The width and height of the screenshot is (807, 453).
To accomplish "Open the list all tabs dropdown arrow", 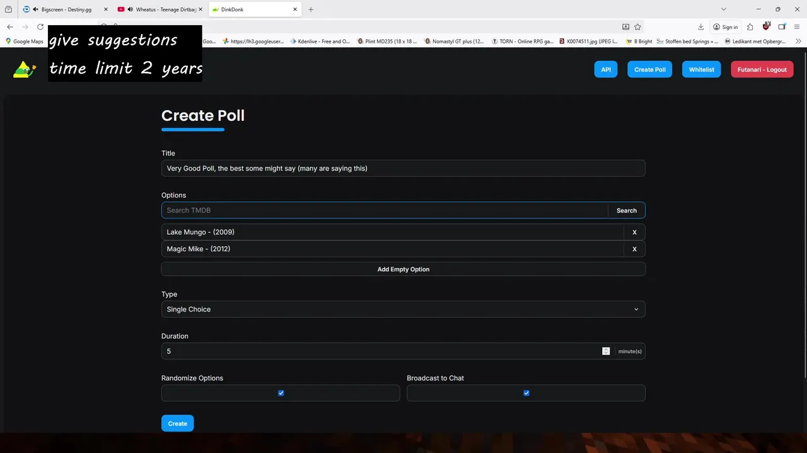I will coord(724,9).
